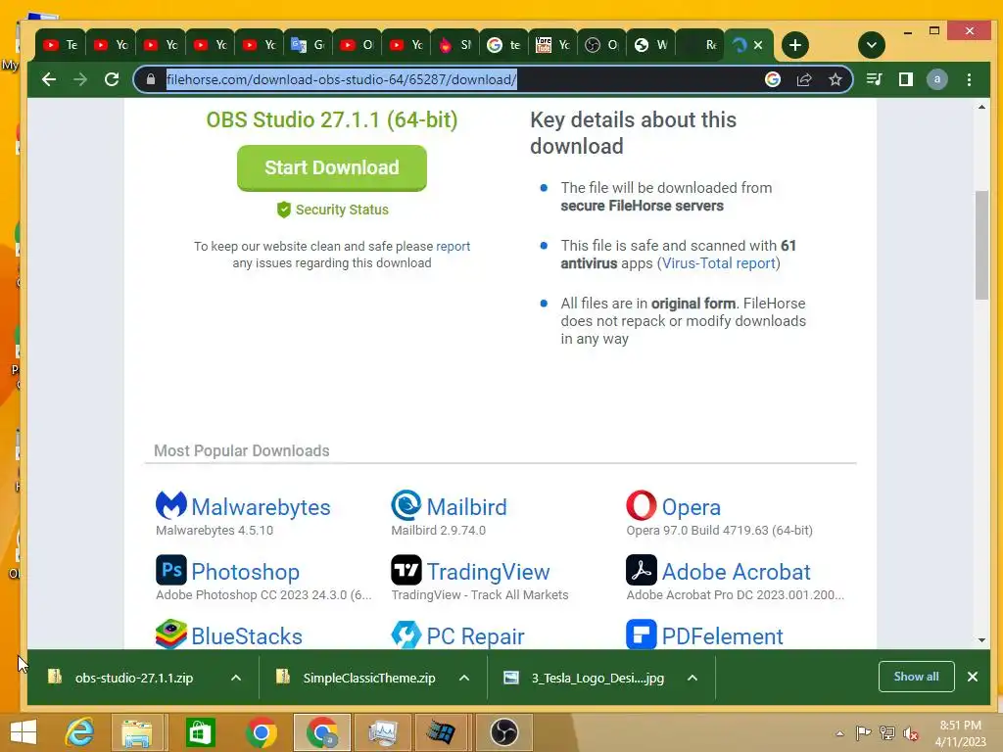Open the Photoshop download link
This screenshot has width=1003, height=752.
(x=246, y=572)
